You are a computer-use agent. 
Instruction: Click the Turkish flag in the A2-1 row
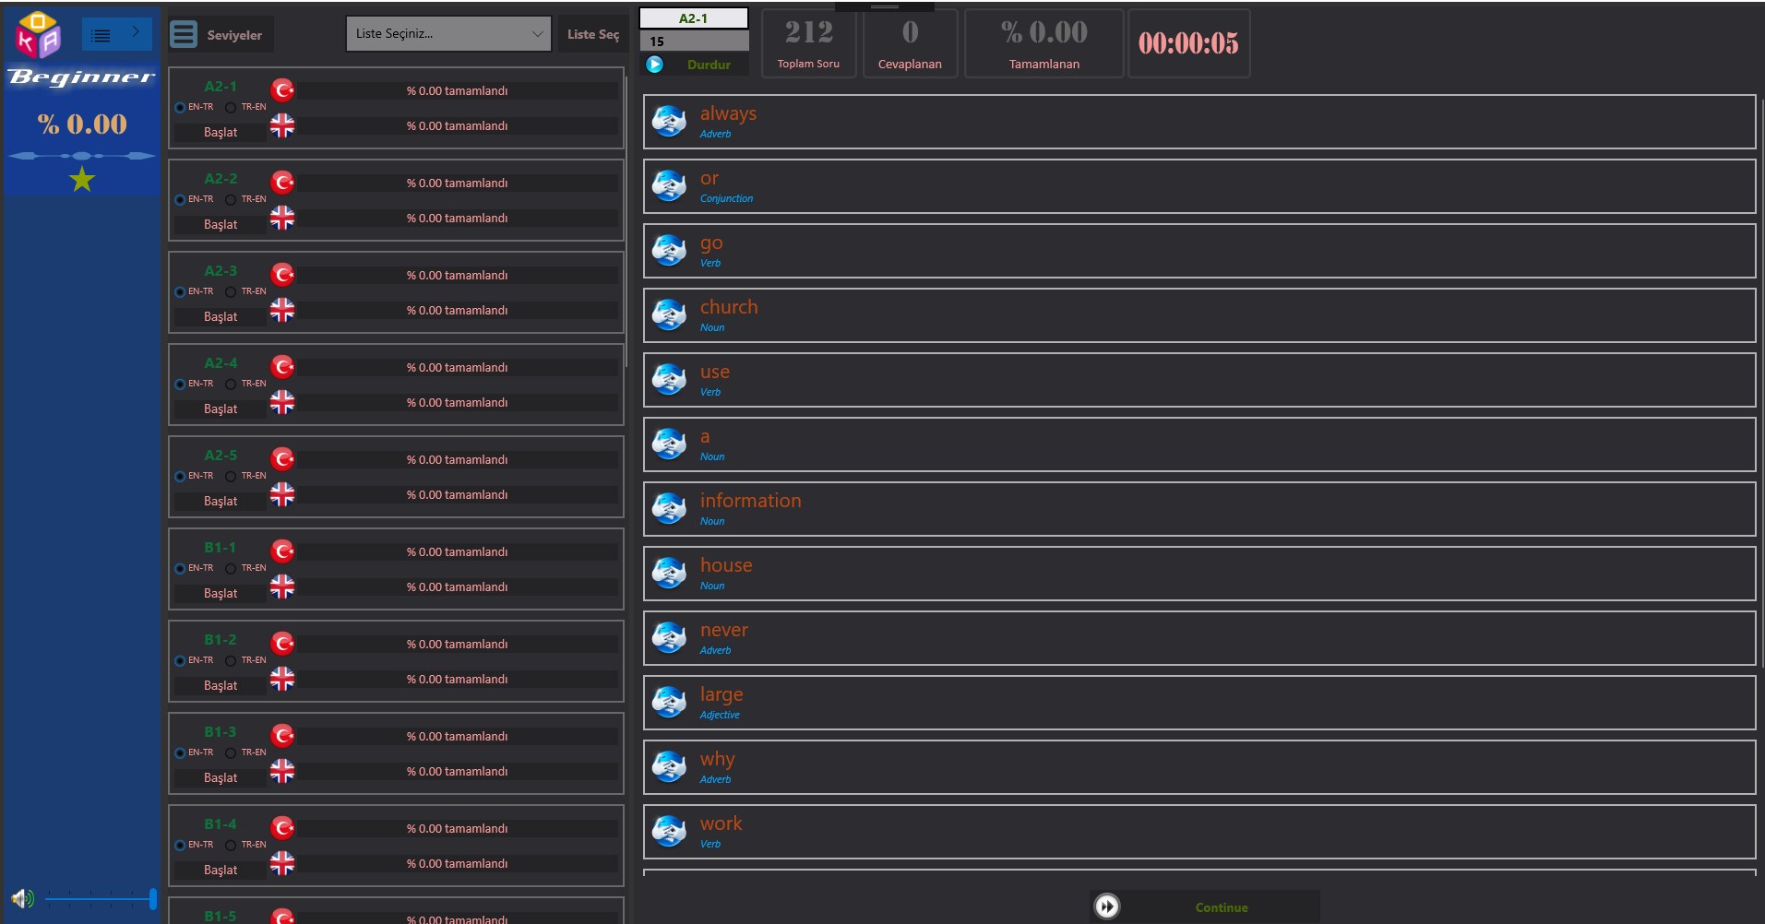click(x=282, y=89)
